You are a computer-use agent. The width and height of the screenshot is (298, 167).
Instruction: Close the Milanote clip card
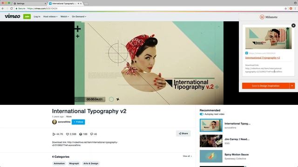click(x=293, y=26)
